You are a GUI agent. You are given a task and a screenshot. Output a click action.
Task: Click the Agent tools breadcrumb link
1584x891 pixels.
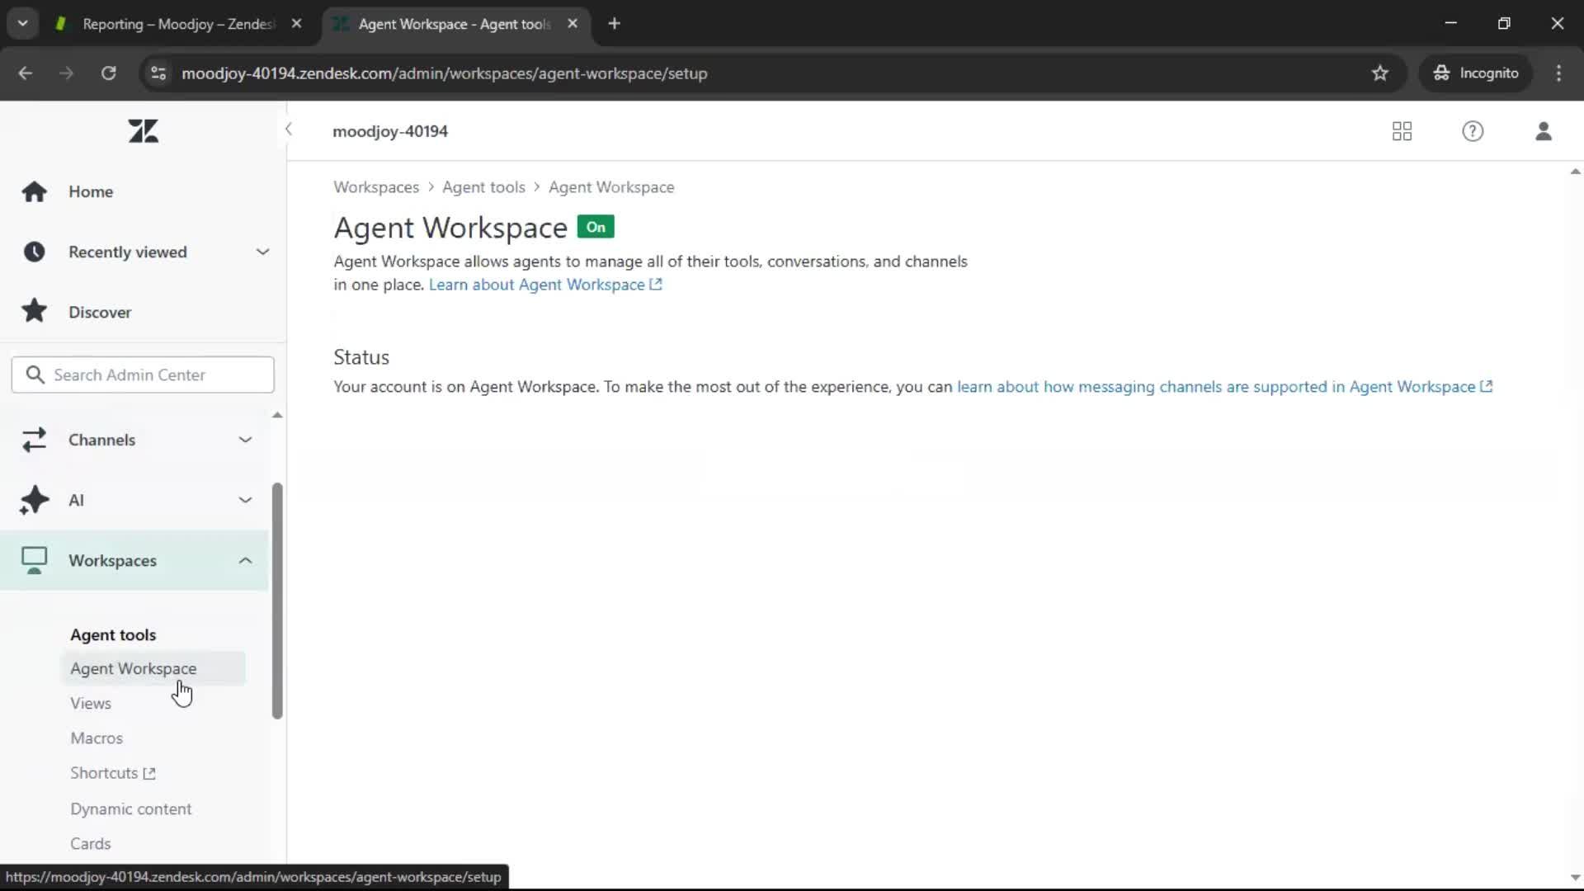[483, 187]
